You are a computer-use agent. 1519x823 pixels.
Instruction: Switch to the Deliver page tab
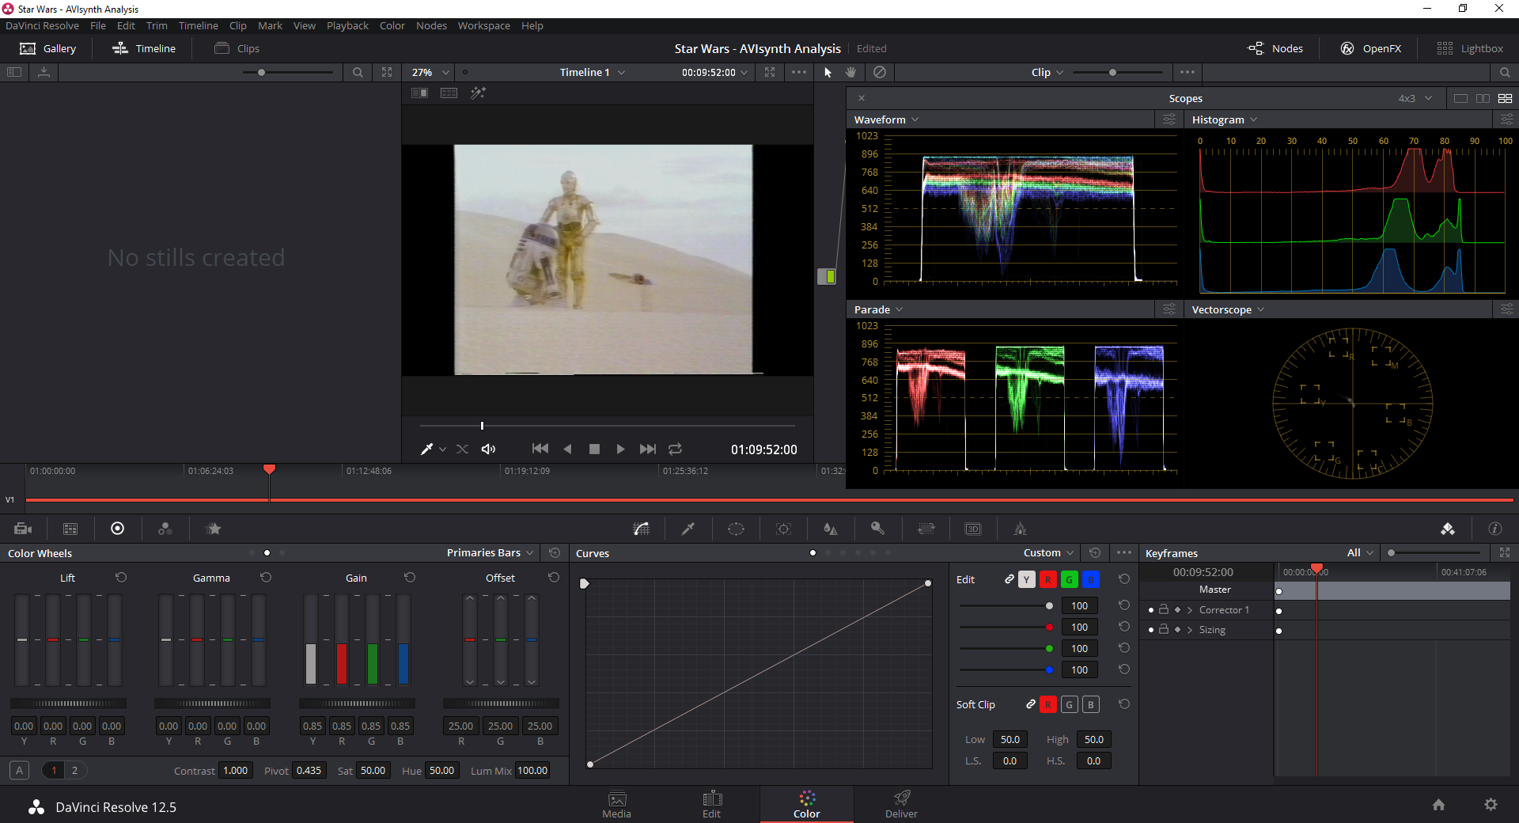point(901,804)
